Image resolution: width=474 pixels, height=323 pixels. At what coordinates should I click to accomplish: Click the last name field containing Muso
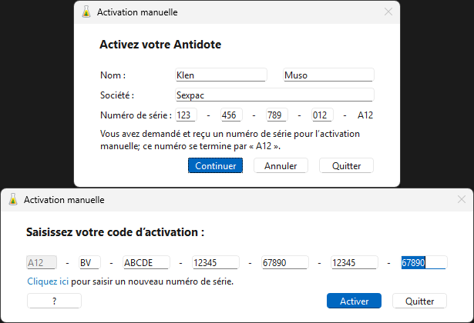(x=328, y=75)
